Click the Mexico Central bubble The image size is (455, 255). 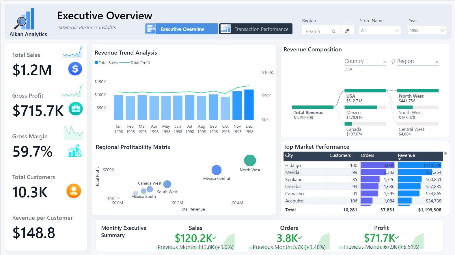[217, 170]
